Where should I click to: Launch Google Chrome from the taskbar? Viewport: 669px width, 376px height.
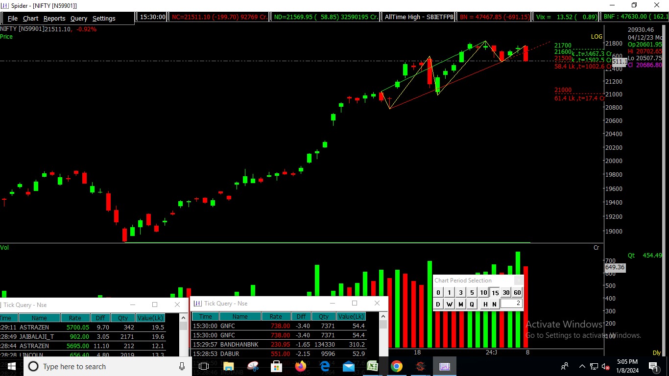tap(397, 366)
